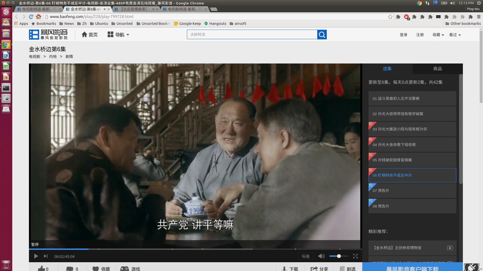
Task: Switch to the 选集 tab
Action: click(x=387, y=69)
